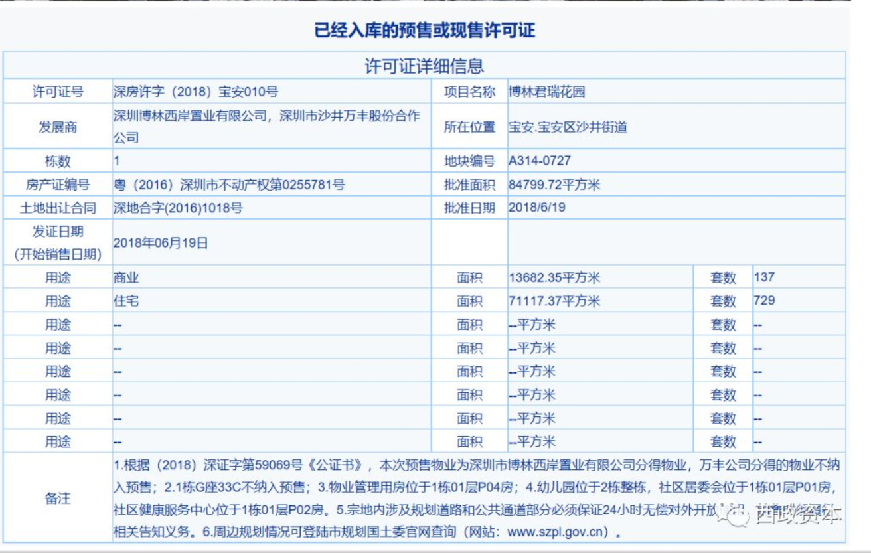
Task: Select the 许可证详细信息 table header
Action: tap(424, 66)
